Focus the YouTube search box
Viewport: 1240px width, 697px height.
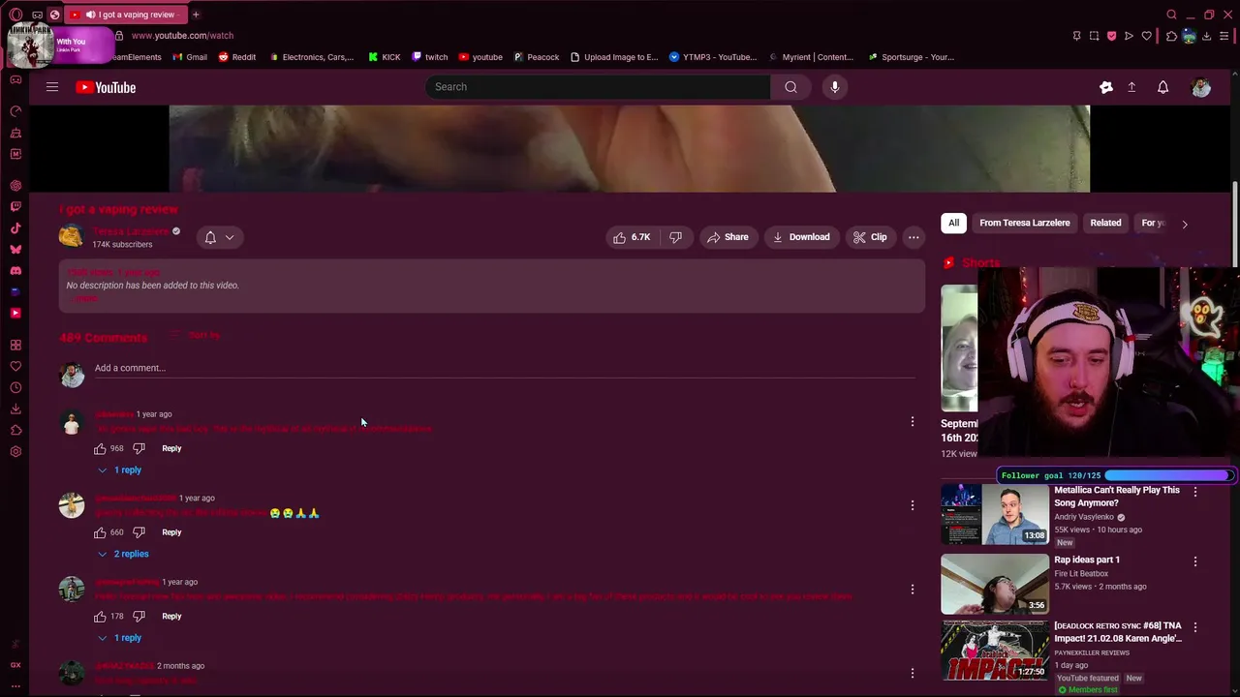tap(598, 87)
